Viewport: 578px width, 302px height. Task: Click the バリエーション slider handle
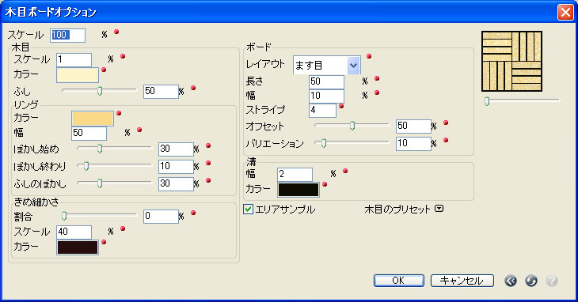tap(324, 143)
